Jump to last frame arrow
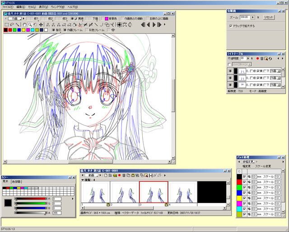289x232 pixels. click(159, 25)
